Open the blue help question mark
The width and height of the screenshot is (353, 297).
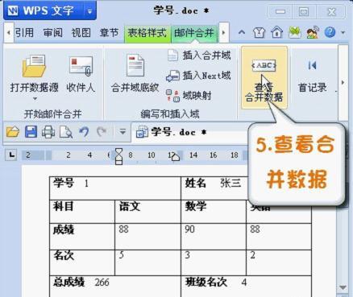(x=330, y=32)
